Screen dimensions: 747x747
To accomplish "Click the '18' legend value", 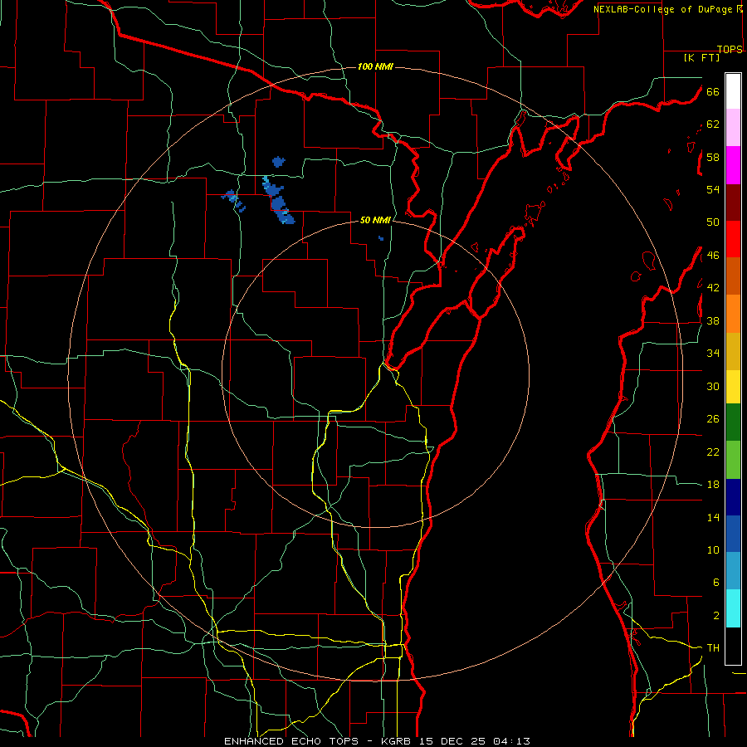I will [713, 485].
